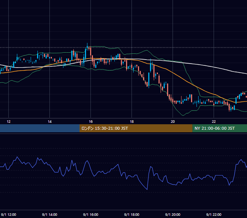This screenshot has height=218, width=247.
Task: Click the 9/1 22:00 time label
Action: (x=214, y=214)
